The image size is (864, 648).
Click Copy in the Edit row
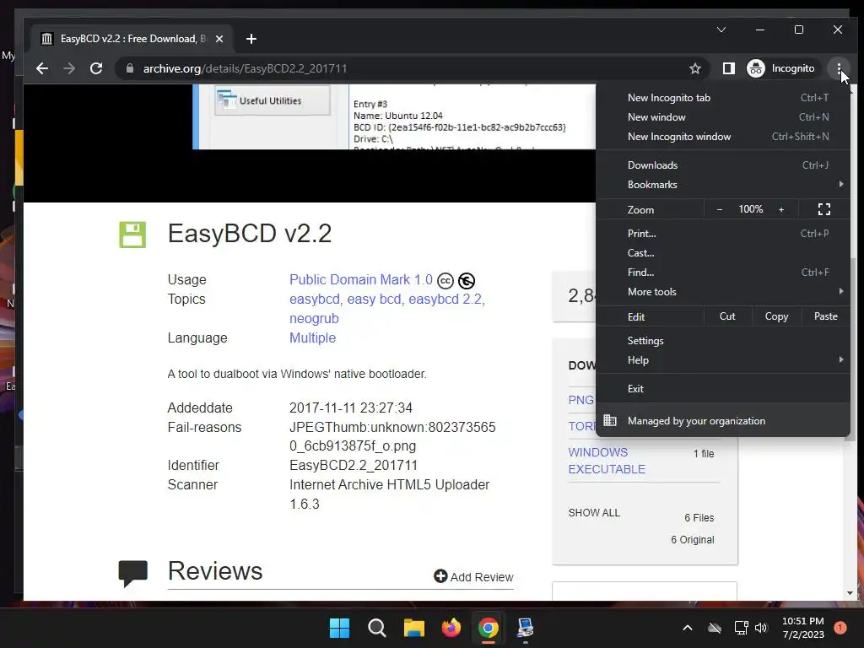[x=776, y=316]
